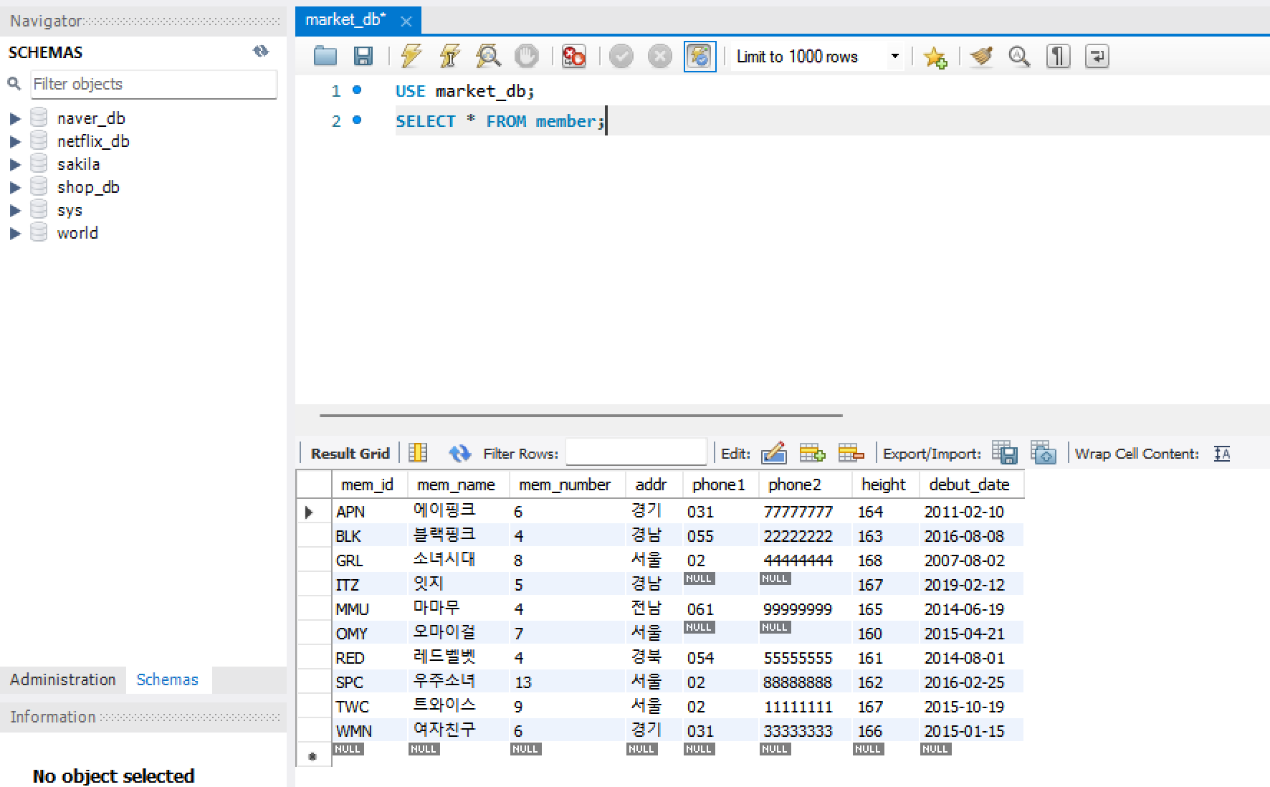The height and width of the screenshot is (787, 1270).
Task: Select cell 2016-08-08 debut date
Action: pos(971,536)
